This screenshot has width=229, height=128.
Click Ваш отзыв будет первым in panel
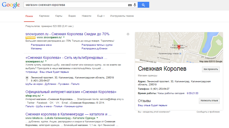click(153, 105)
